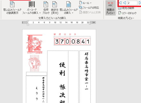Click the sender name えりり
The image size is (141, 103).
[x=37, y=93]
